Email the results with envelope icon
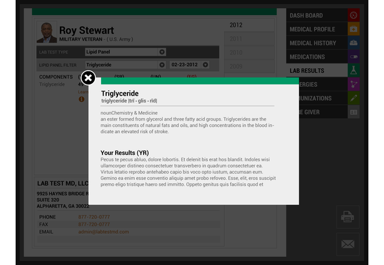 click(348, 244)
